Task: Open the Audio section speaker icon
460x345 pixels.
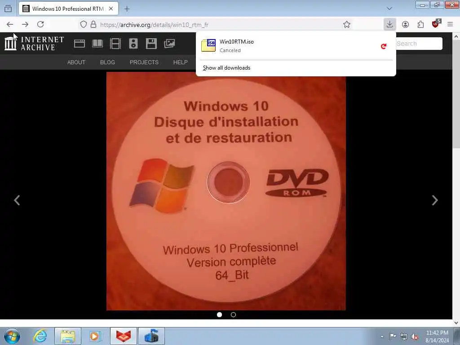Action: (x=133, y=44)
